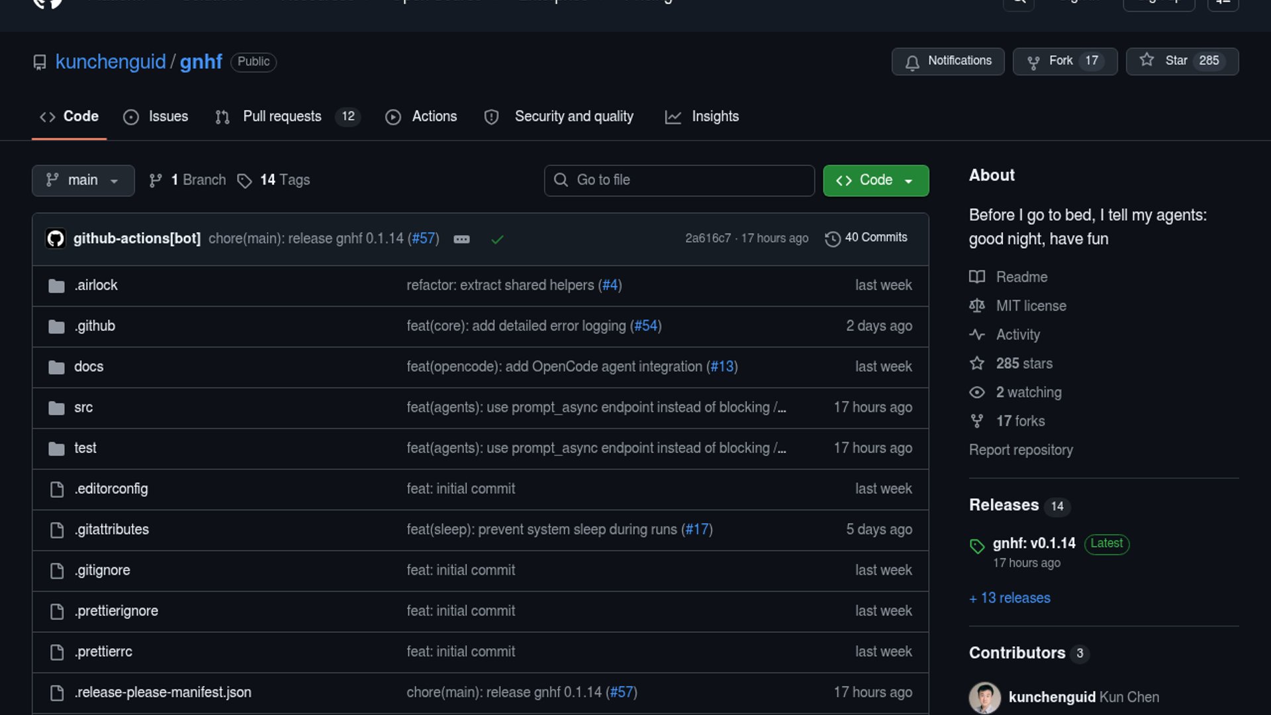
Task: Click the green commit status checkmark
Action: pos(497,239)
